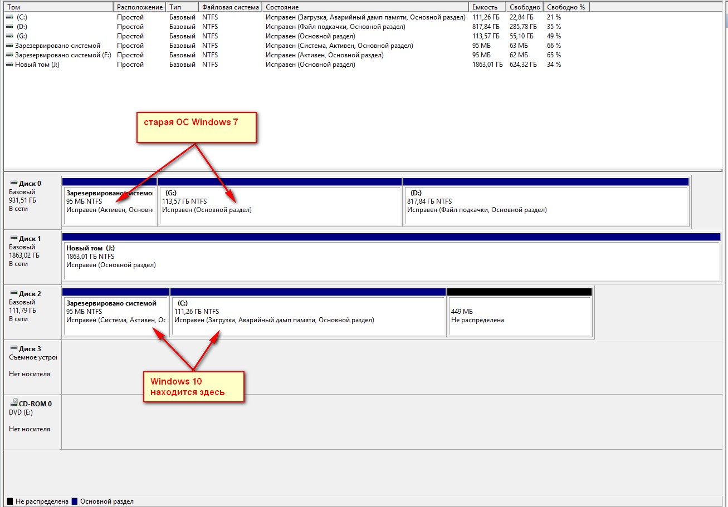This screenshot has height=507, width=728.
Task: Select the Диск 3 removable device block
Action: coord(32,367)
